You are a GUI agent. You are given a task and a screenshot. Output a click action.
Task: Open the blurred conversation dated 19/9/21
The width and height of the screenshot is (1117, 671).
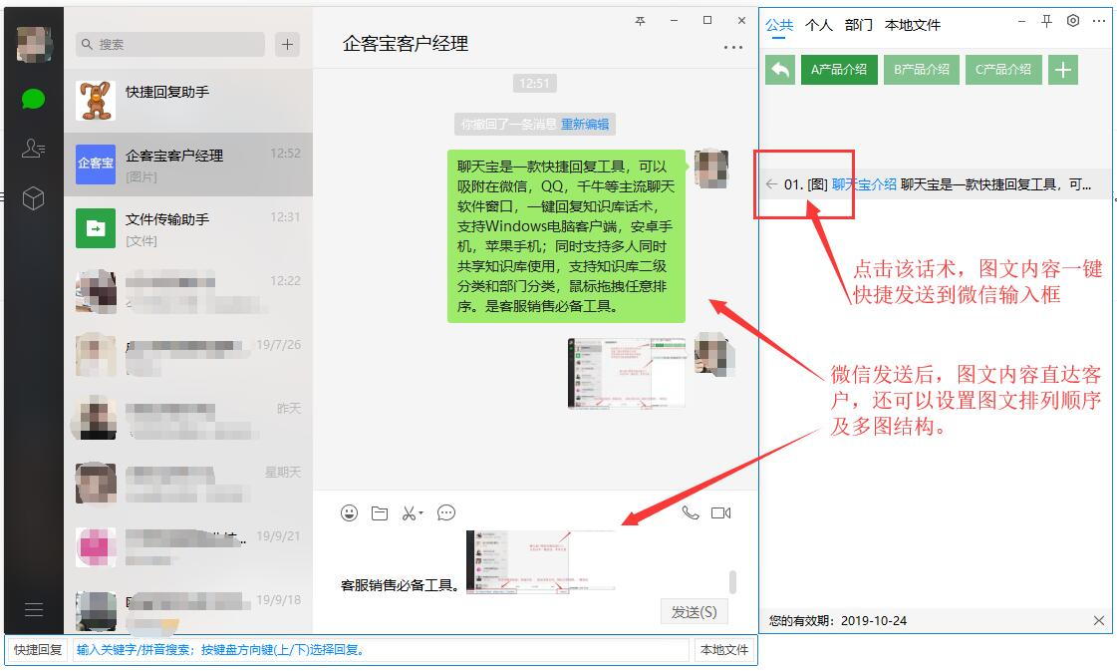pos(188,547)
